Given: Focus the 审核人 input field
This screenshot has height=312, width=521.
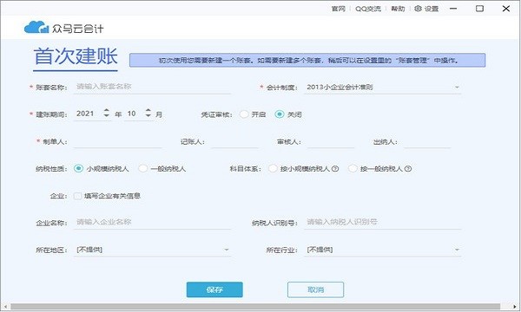Looking at the screenshot, I should [x=331, y=141].
